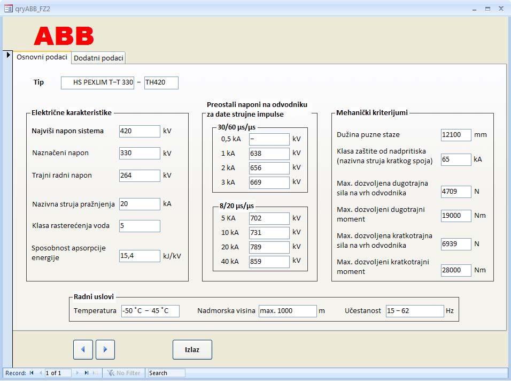
Task: Click the Električne karakteristike group label
Action: (x=72, y=113)
